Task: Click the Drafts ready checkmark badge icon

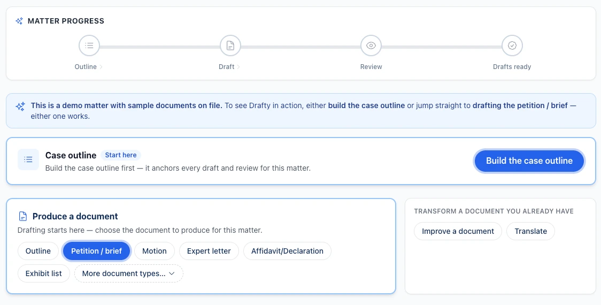Action: click(x=512, y=45)
